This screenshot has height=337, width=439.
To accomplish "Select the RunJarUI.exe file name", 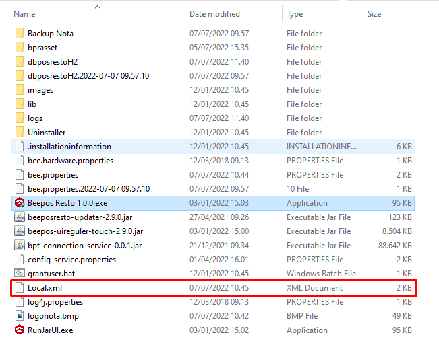I will click(x=51, y=330).
